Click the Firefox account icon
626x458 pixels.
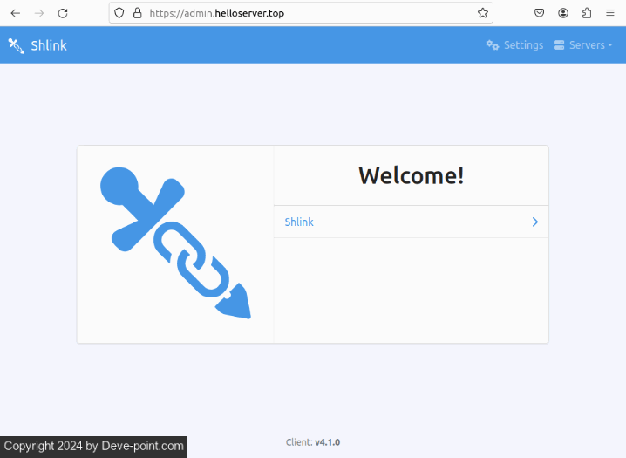click(563, 13)
